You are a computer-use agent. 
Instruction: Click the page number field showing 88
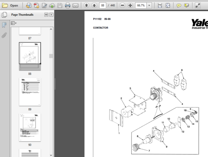pyautogui.click(x=103, y=6)
